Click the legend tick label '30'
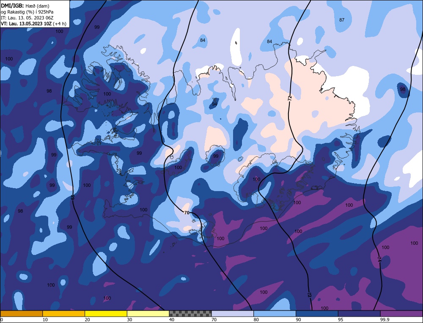423x323 pixels. (129, 320)
